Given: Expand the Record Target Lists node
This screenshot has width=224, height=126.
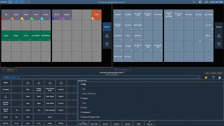Looking at the screenshot, I should coord(81,117).
